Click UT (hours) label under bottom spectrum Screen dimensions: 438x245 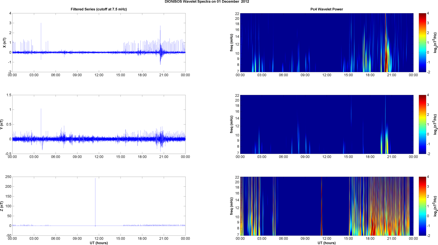[327, 243]
